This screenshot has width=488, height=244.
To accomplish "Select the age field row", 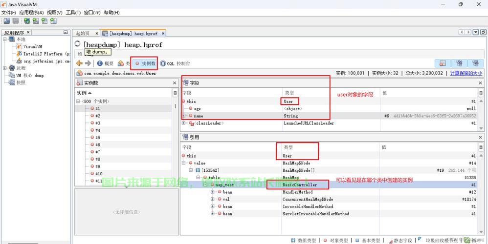I will point(329,109).
